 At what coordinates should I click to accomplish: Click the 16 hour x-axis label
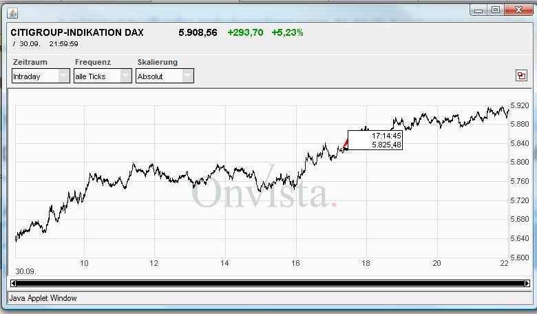pos(295,263)
